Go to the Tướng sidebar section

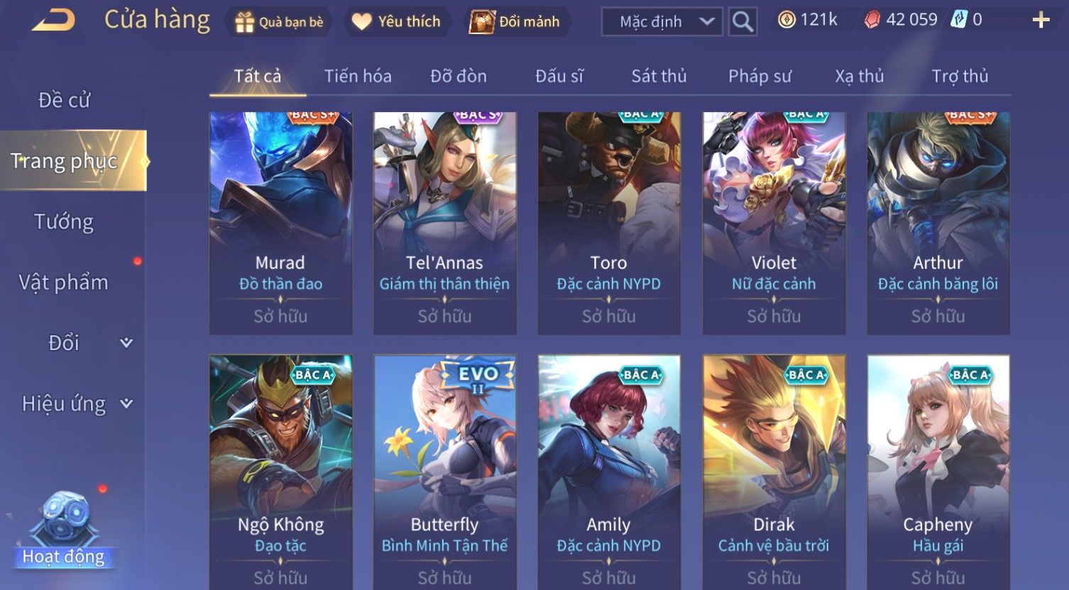pos(64,222)
